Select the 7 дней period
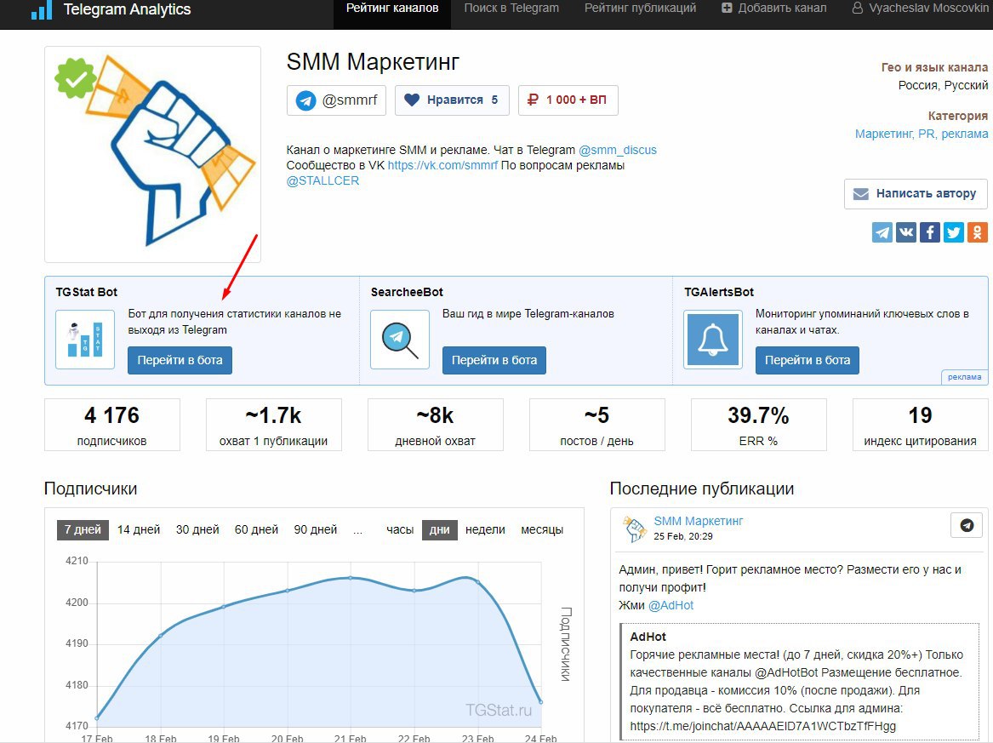The image size is (993, 743). point(83,529)
